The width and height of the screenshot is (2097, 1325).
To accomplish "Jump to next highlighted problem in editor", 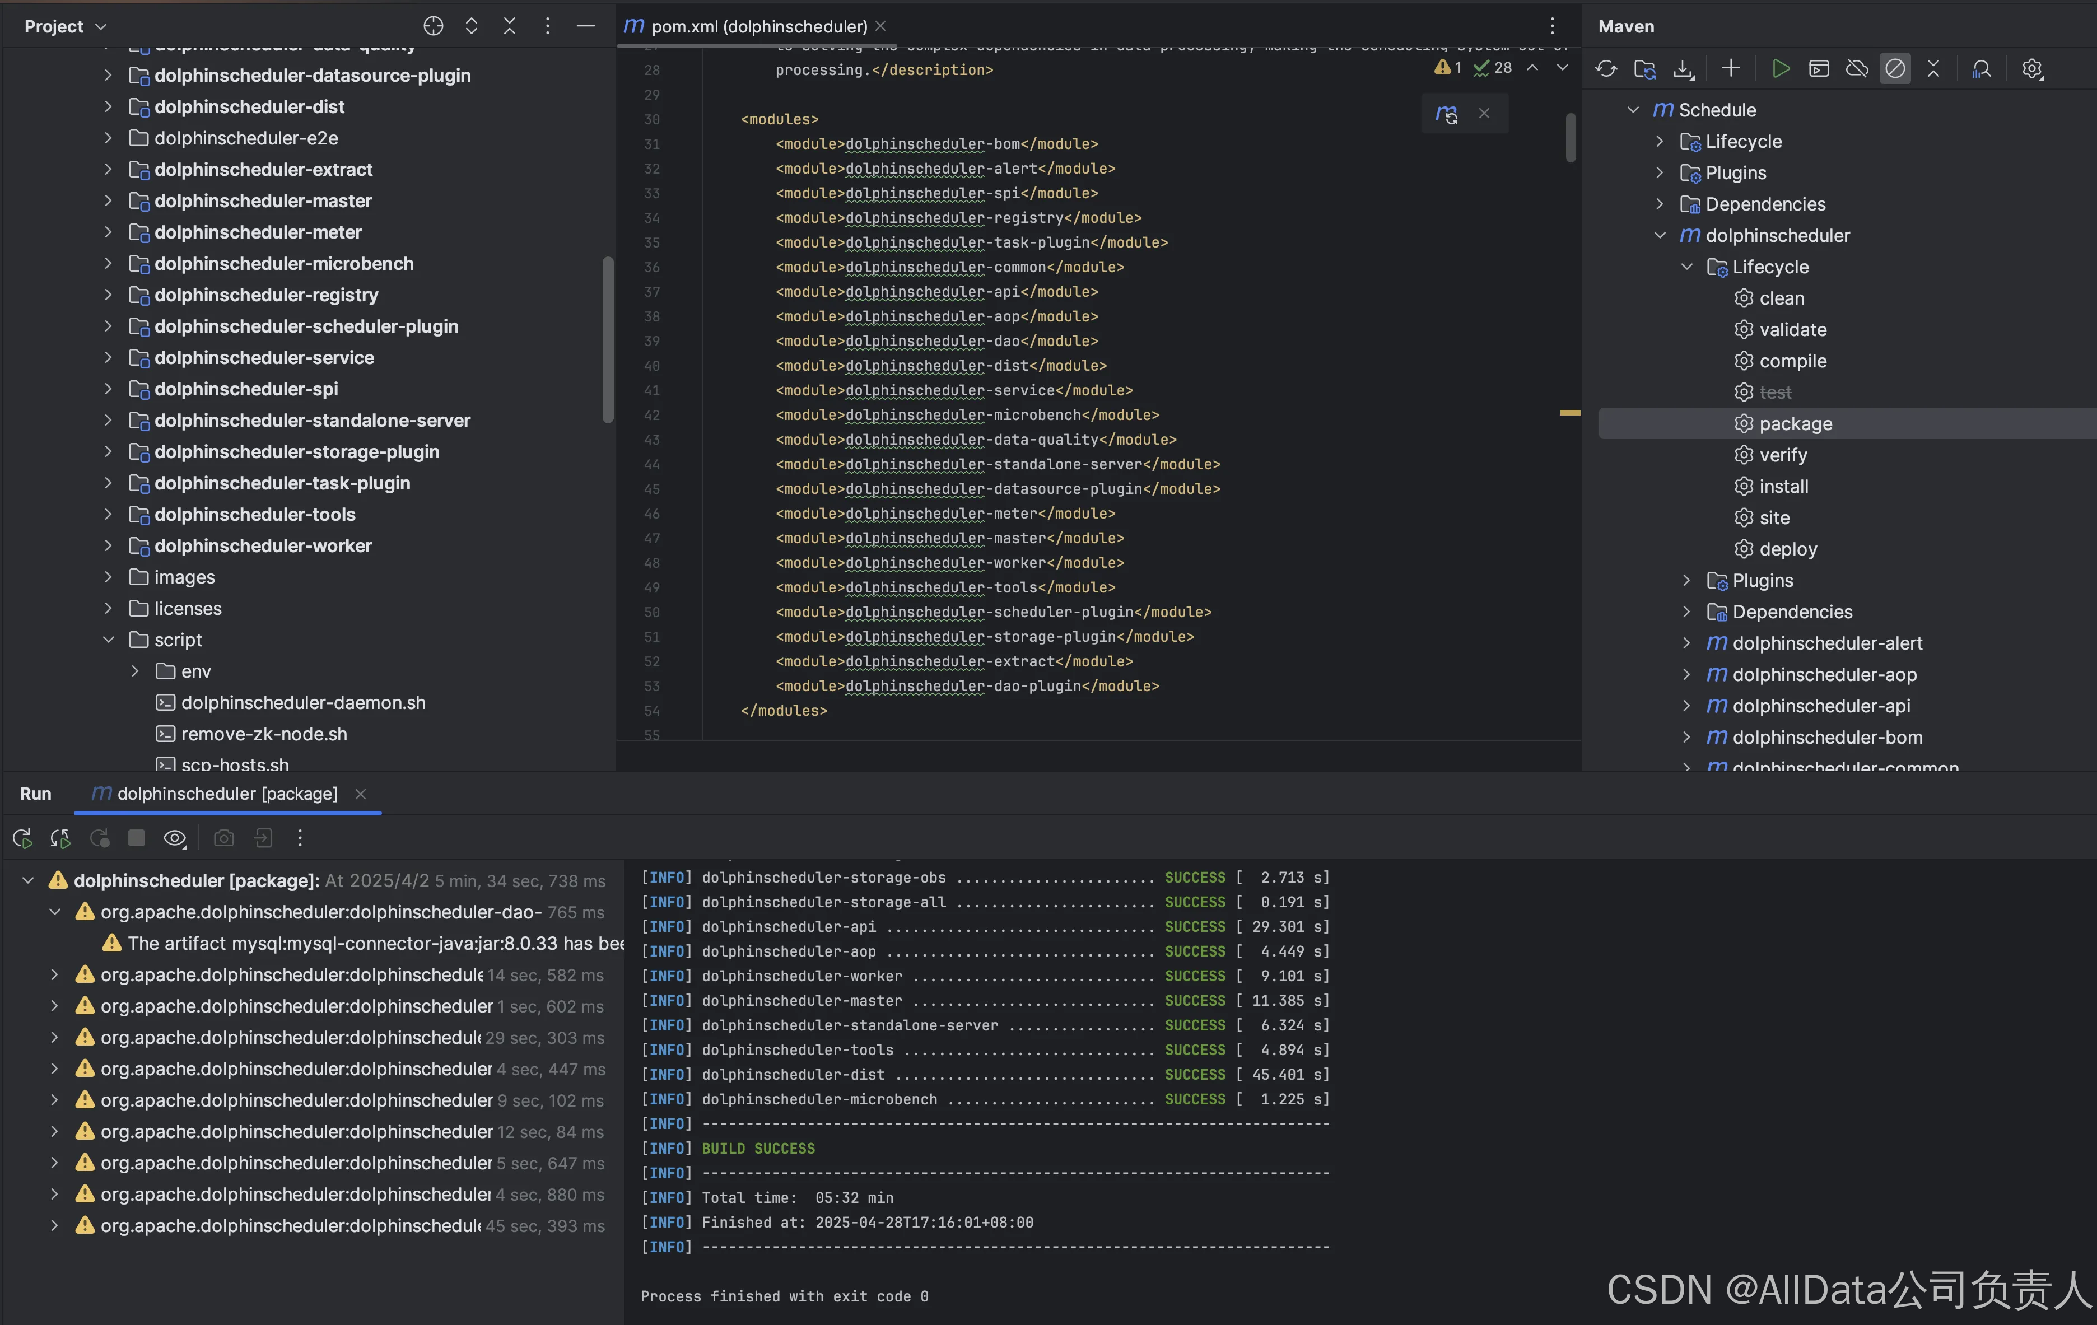I will point(1562,67).
